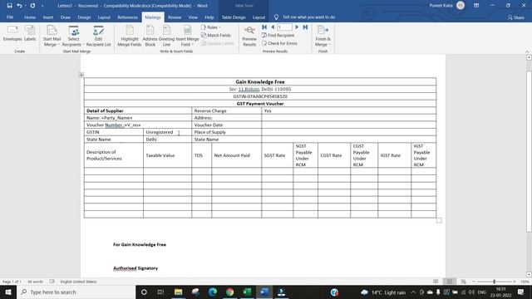The image size is (532, 299).
Task: Open Edit Recipient List
Action: coord(98,36)
